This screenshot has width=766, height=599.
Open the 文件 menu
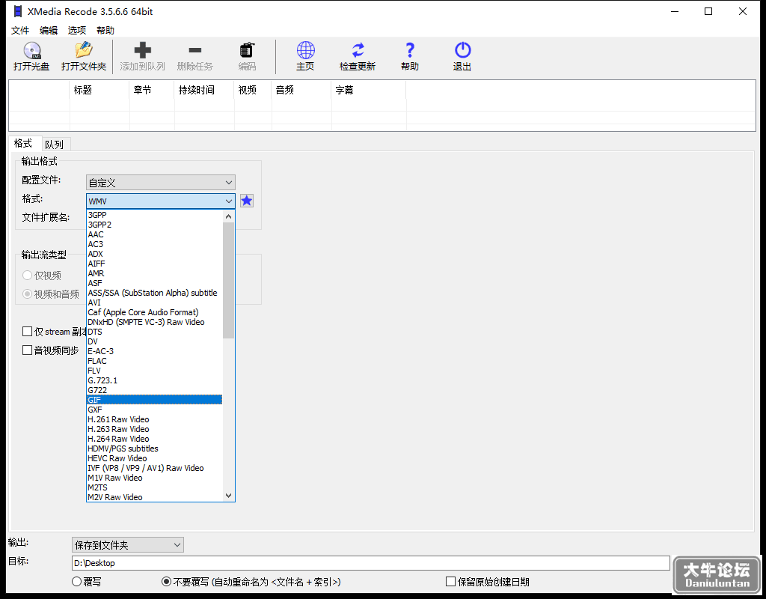(x=20, y=30)
